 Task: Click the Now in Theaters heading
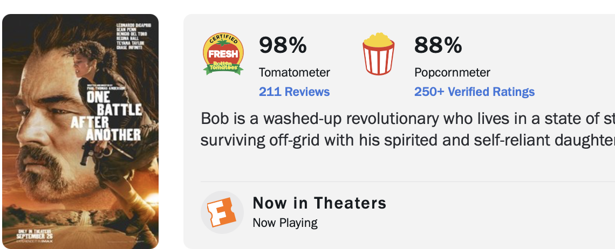coord(319,203)
